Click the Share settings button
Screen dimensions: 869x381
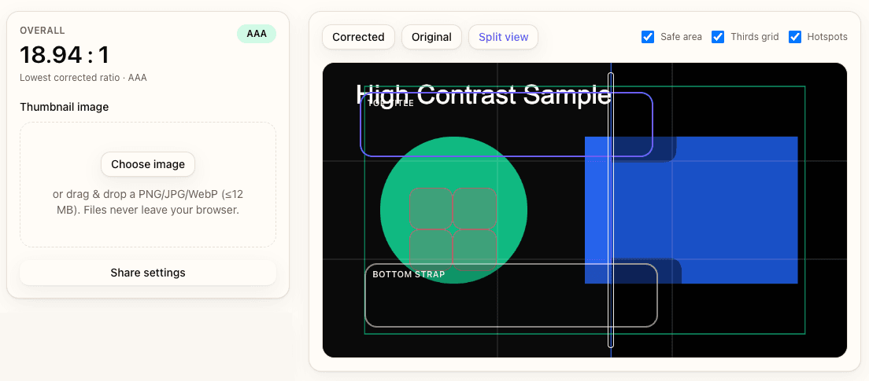coord(147,273)
